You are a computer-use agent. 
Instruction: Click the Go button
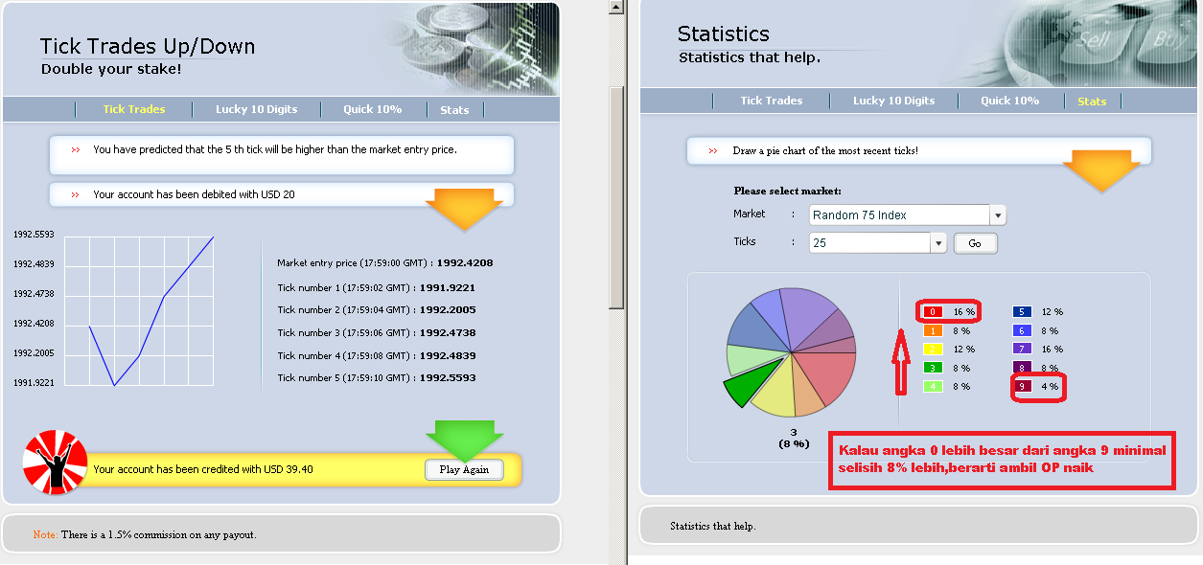pos(975,243)
